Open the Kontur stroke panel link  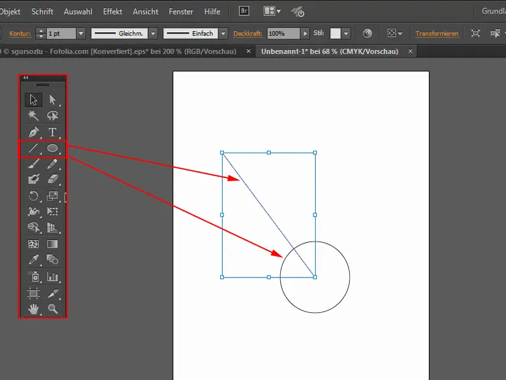(x=20, y=34)
